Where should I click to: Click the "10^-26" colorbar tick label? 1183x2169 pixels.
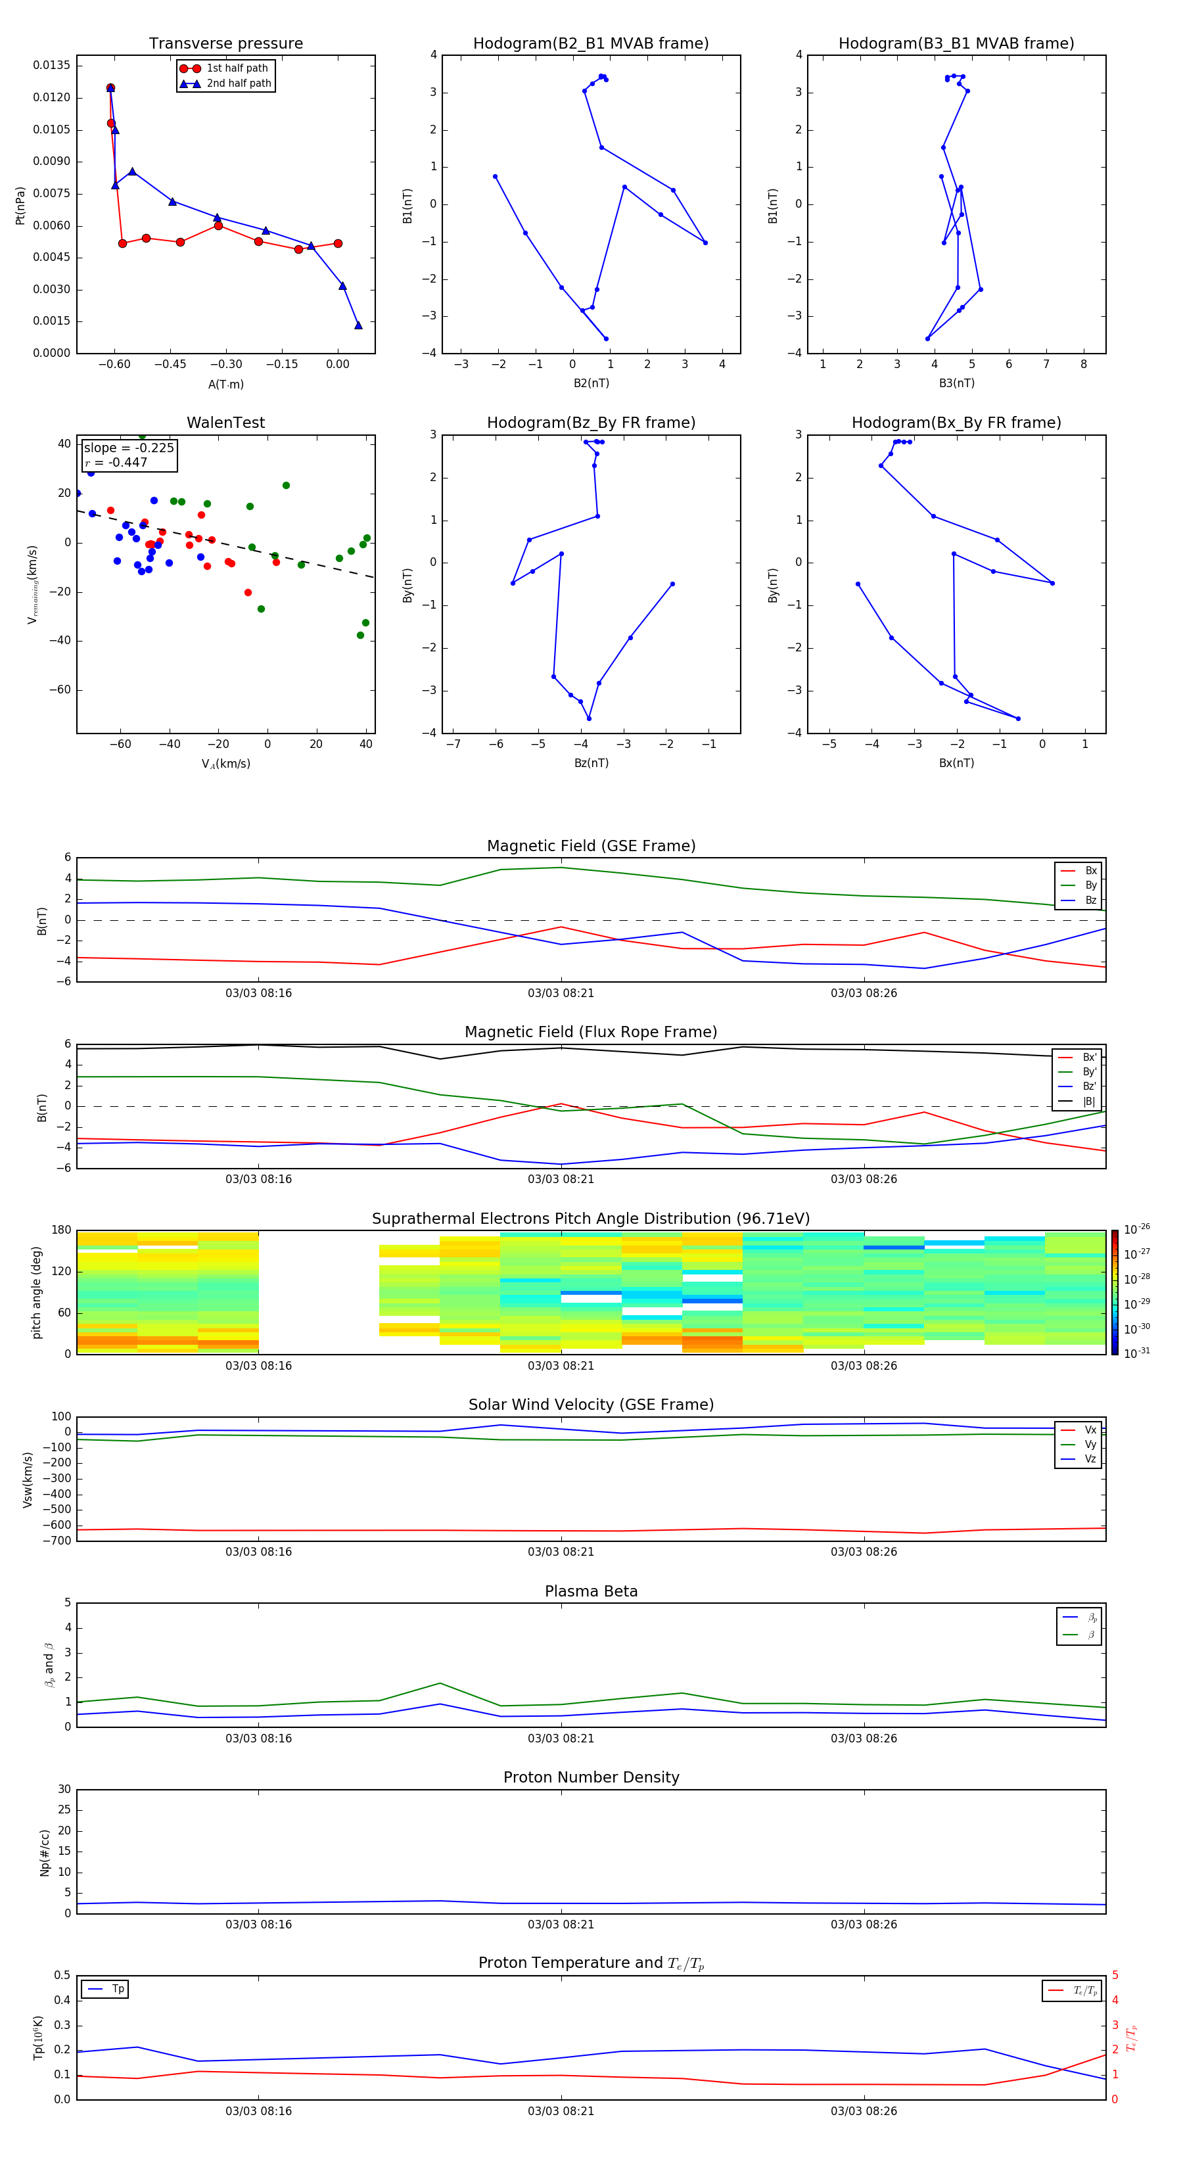(1137, 1229)
